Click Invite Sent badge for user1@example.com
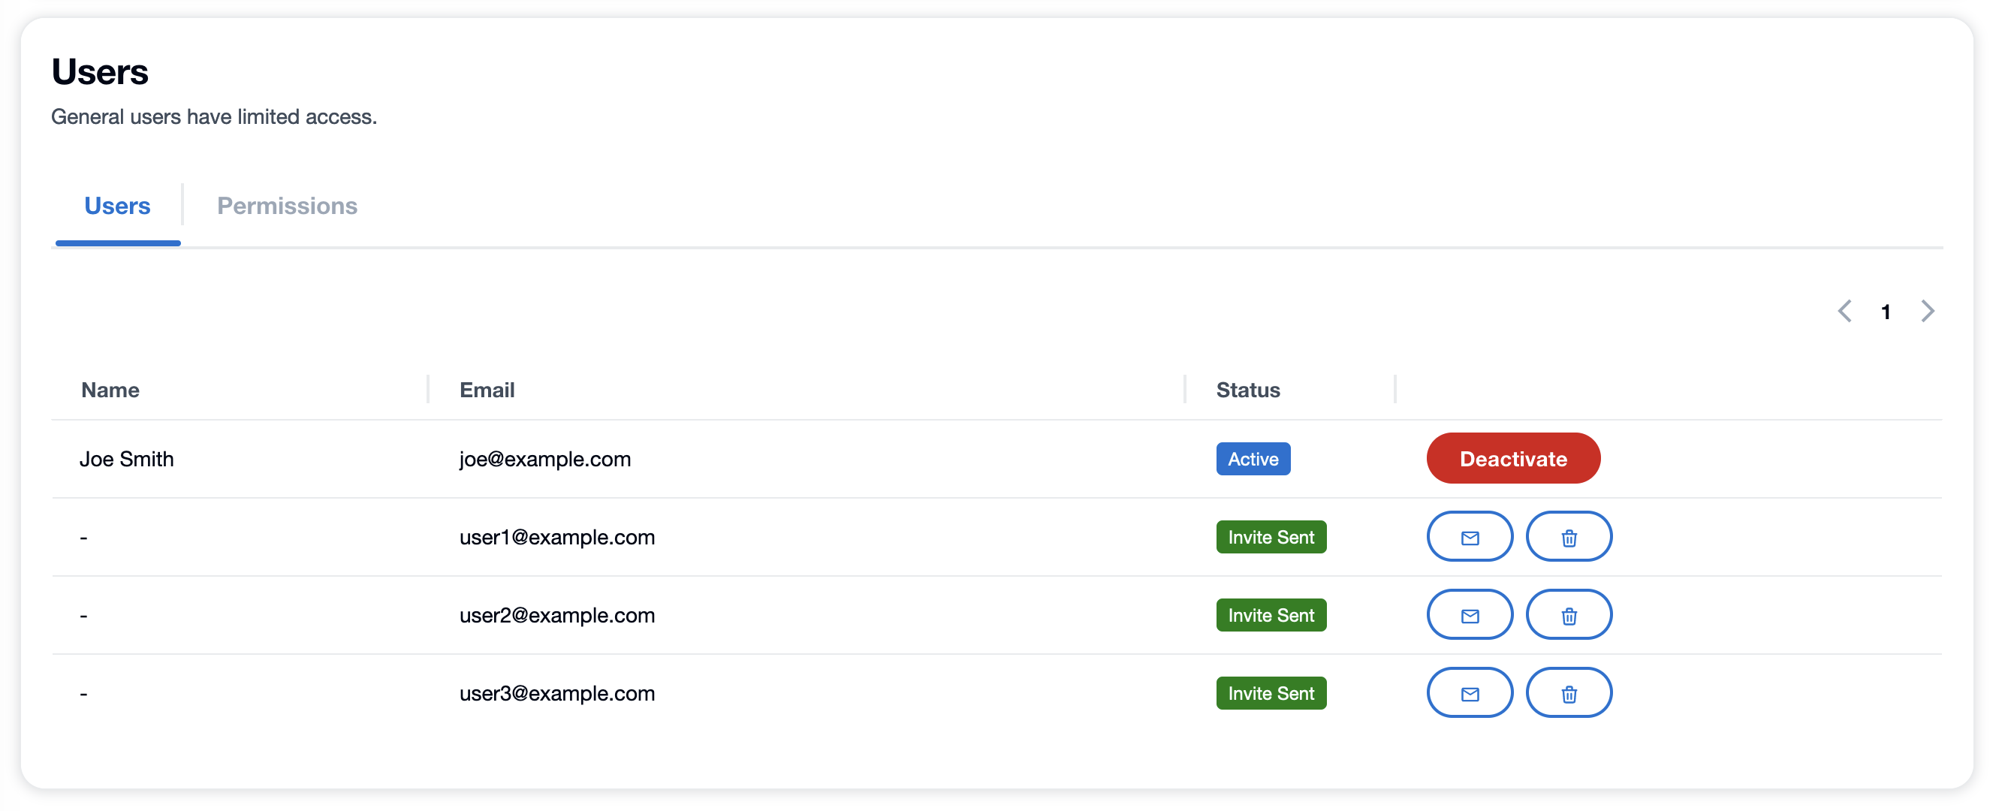The image size is (2002, 811). [x=1271, y=538]
